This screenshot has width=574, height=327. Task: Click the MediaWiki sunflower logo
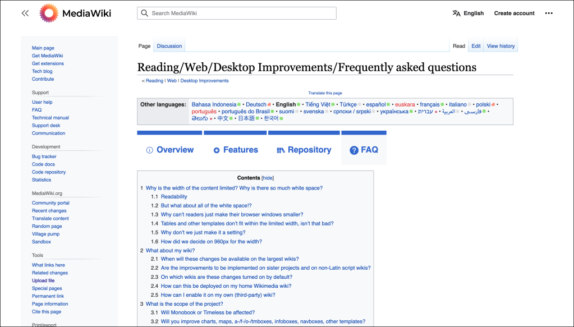point(48,13)
